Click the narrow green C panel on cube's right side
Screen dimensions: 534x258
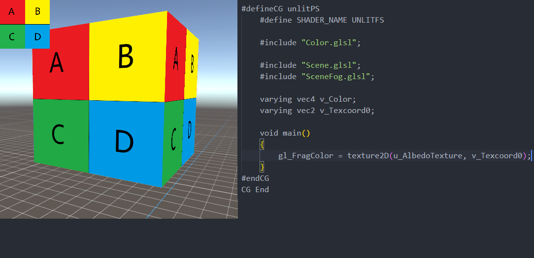[x=172, y=140]
